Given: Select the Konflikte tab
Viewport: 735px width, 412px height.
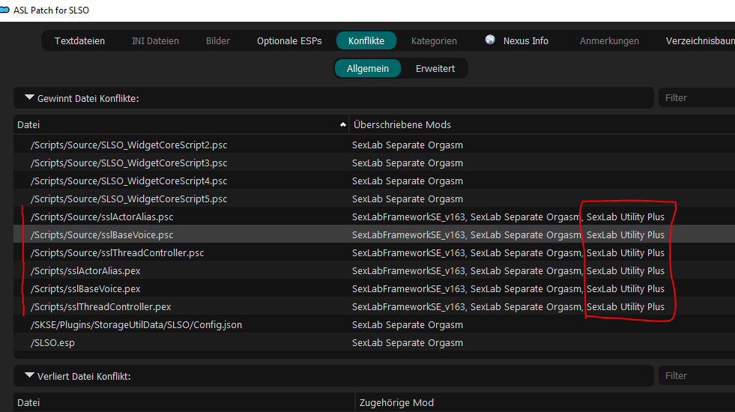Looking at the screenshot, I should tap(366, 40).
